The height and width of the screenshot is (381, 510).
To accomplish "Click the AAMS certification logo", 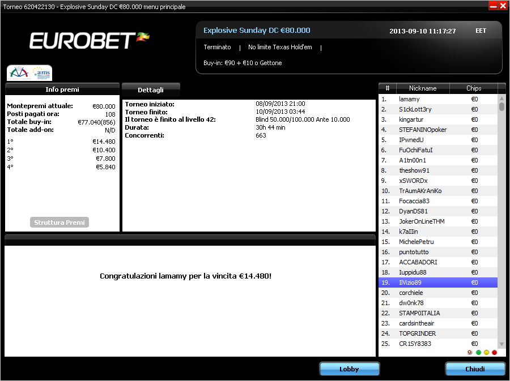I will pyautogui.click(x=42, y=73).
